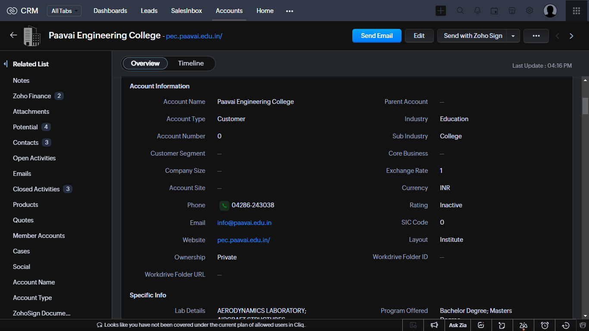Open the calendar icon in top bar

pos(495,11)
